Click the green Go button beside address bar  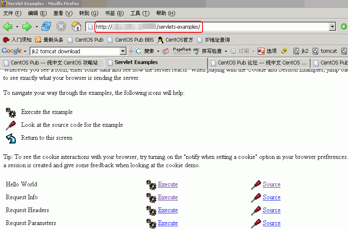click(343, 27)
